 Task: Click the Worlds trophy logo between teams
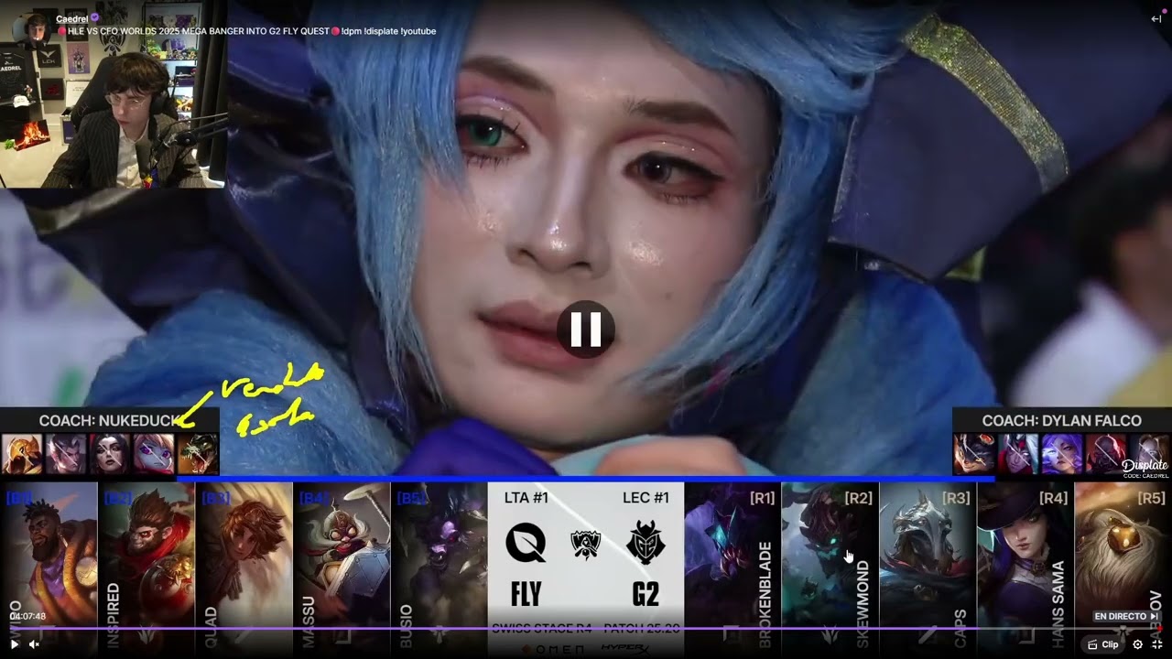[585, 545]
